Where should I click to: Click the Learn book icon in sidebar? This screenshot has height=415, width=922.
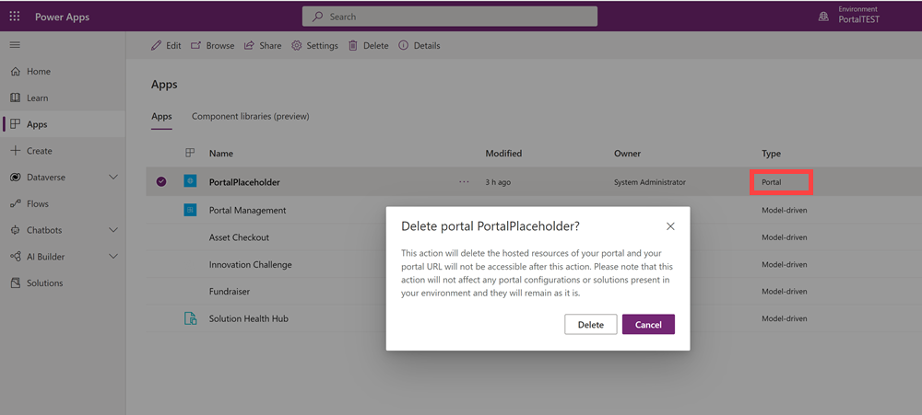point(16,98)
